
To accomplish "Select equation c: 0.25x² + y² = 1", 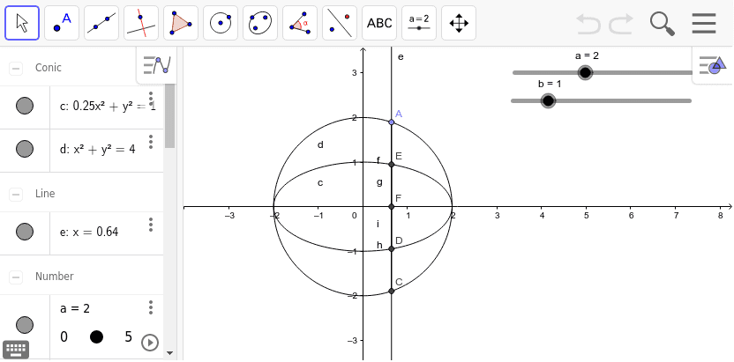I will (x=108, y=107).
